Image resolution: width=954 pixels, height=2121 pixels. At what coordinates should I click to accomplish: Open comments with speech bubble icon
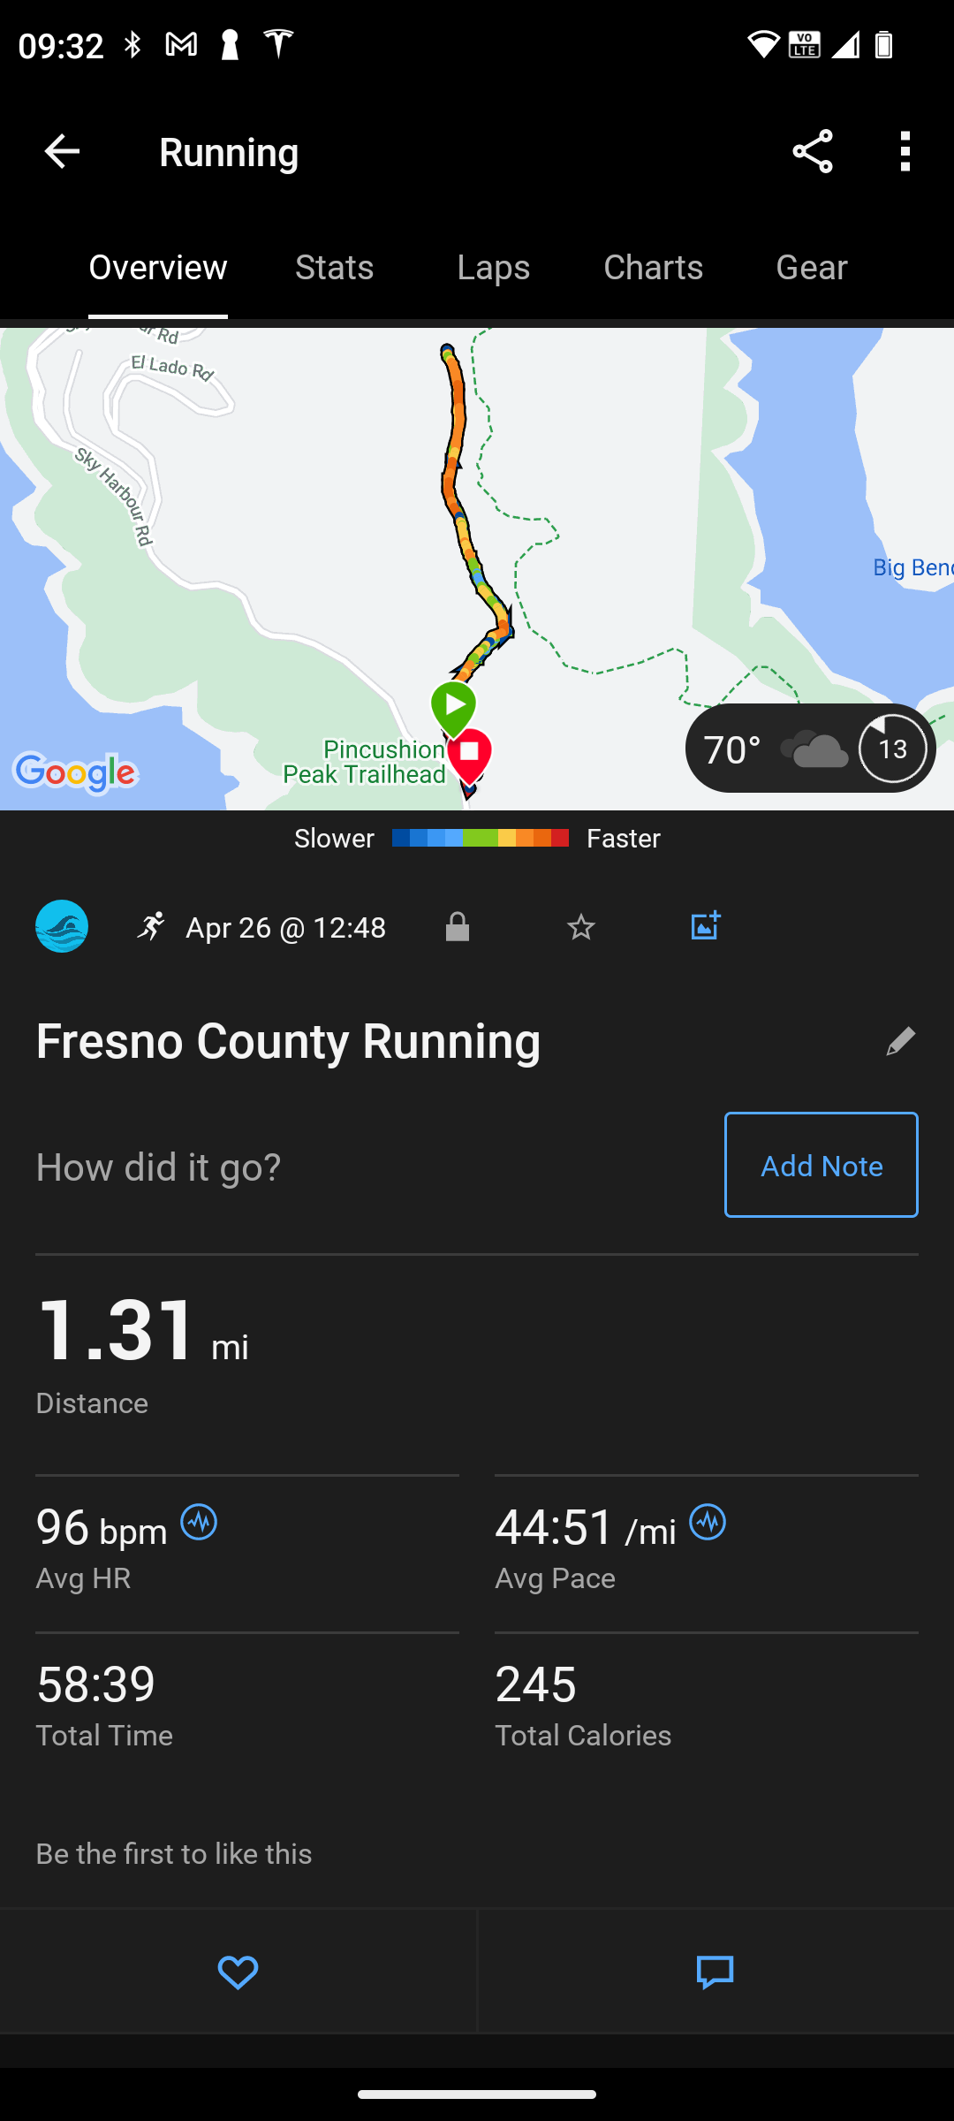click(715, 1972)
